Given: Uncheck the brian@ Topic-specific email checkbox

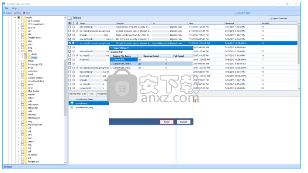Looking at the screenshot, I should pos(69,35).
